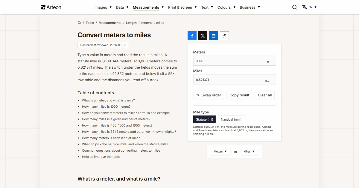Screen dimensions: 359x188
Task: Open Length breadcrumb link
Action: pyautogui.click(x=131, y=23)
